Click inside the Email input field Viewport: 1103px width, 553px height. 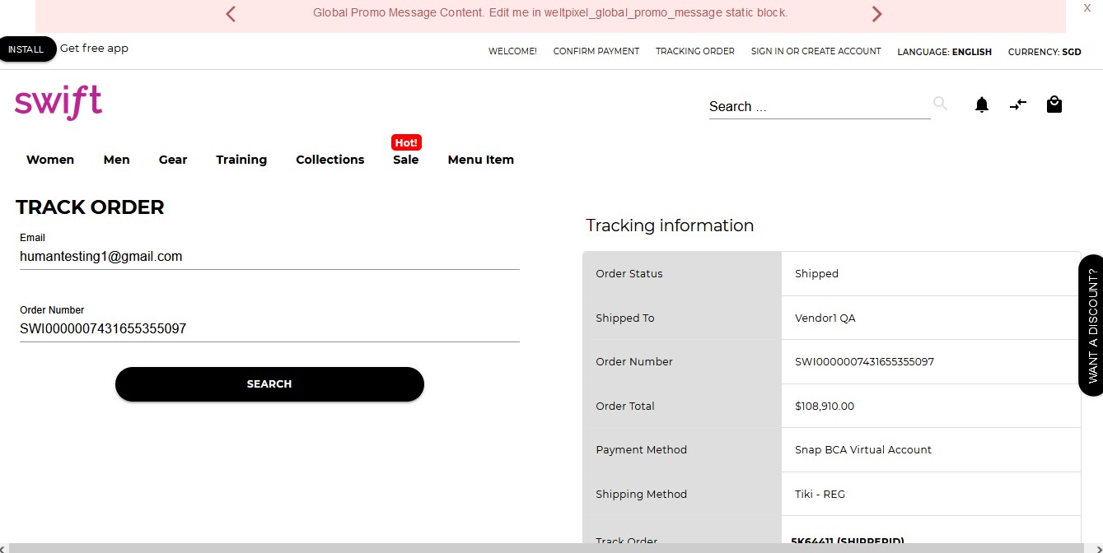(269, 256)
